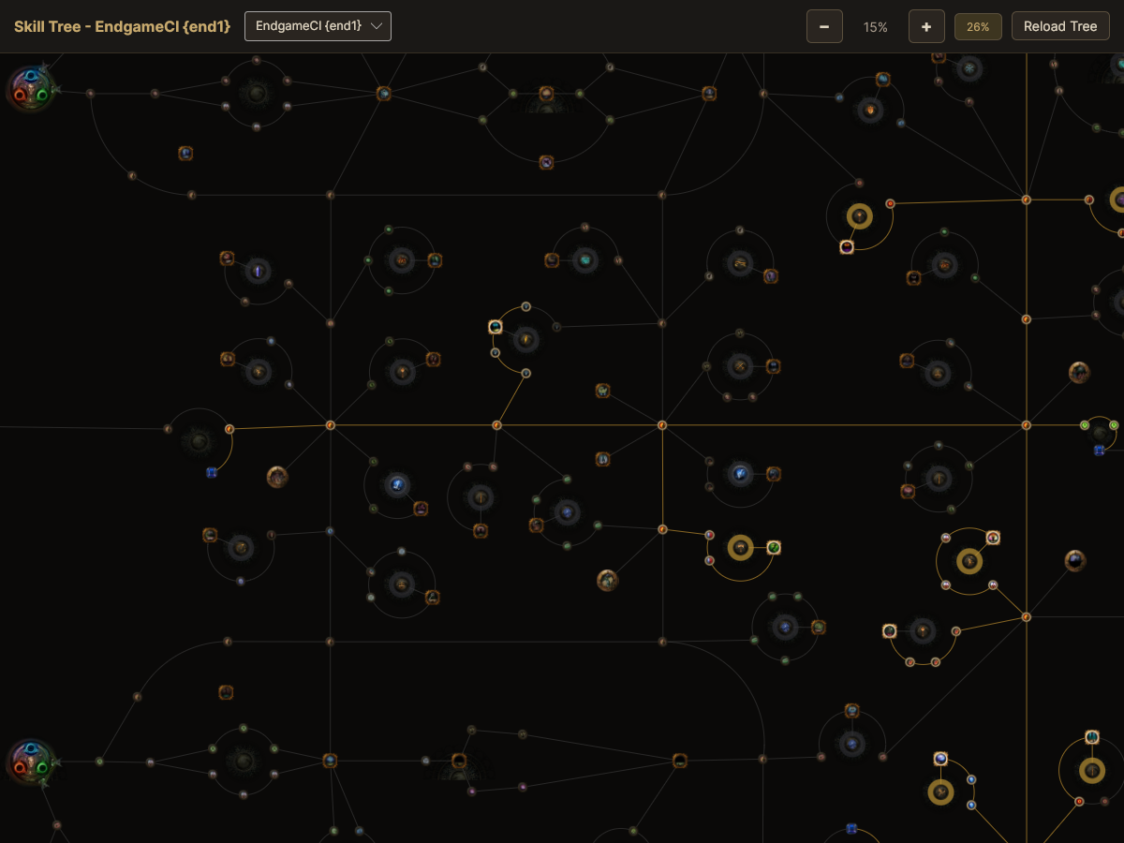Select the gold-circled notable on the right side
Image resolution: width=1124 pixels, height=843 pixels.
[x=969, y=560]
